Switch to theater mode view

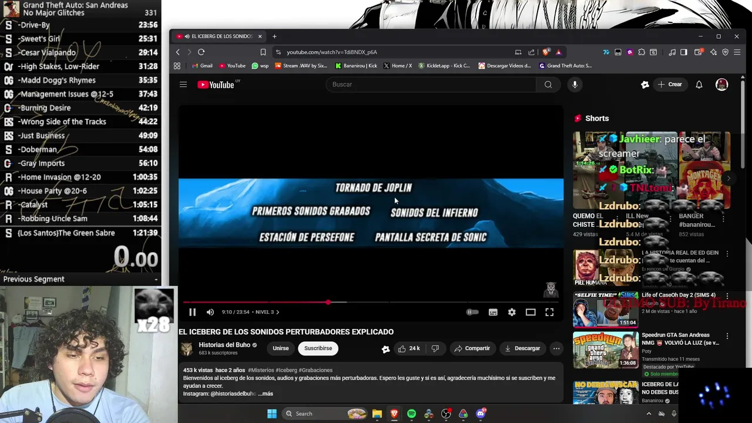tap(531, 312)
